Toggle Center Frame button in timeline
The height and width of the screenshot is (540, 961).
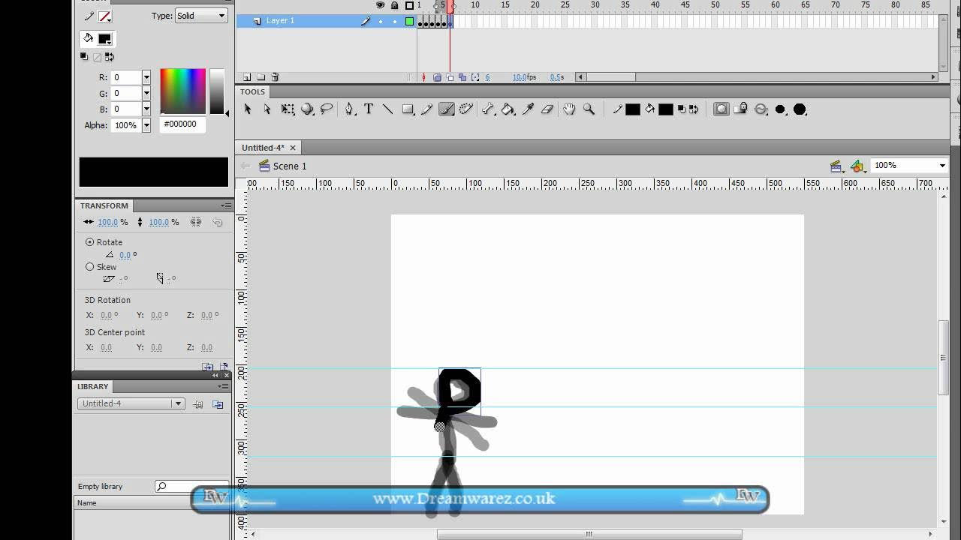tap(424, 77)
